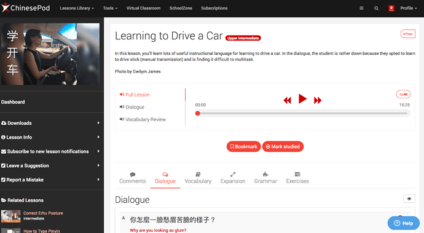Bookmark this lesson
Image resolution: width=424 pixels, height=233 pixels.
pos(243,147)
